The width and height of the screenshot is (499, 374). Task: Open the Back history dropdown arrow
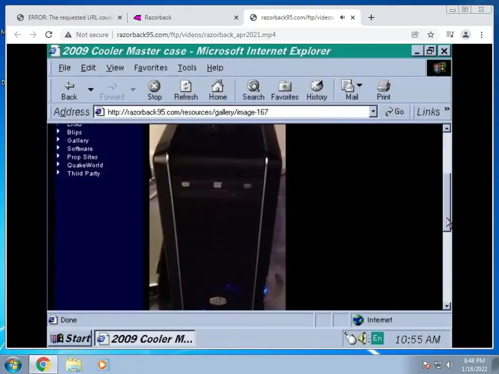point(91,90)
